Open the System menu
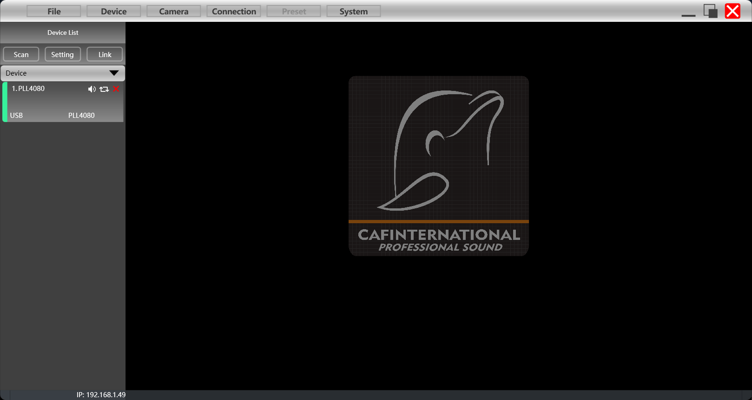 [353, 12]
